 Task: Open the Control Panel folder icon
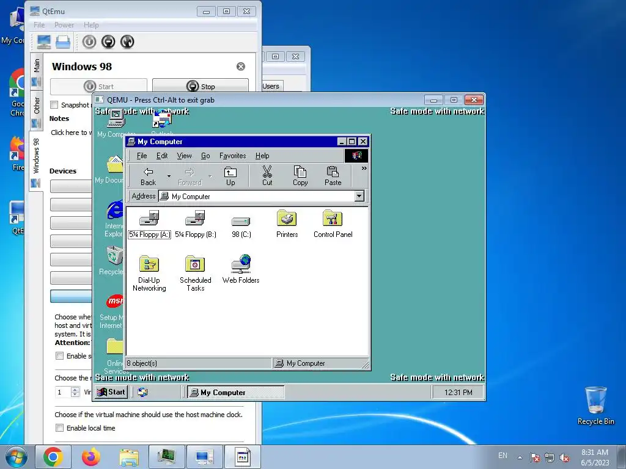click(333, 224)
